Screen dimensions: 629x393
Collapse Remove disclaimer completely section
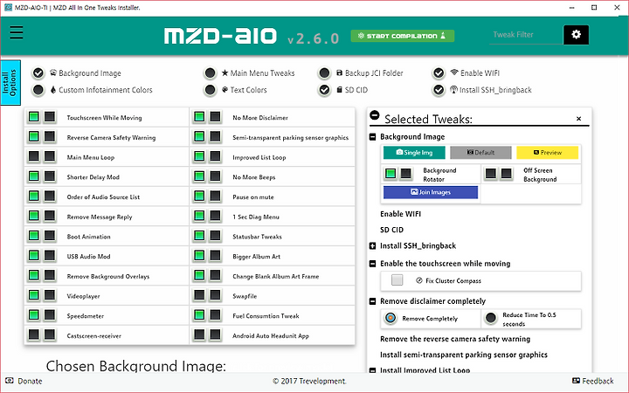(372, 301)
